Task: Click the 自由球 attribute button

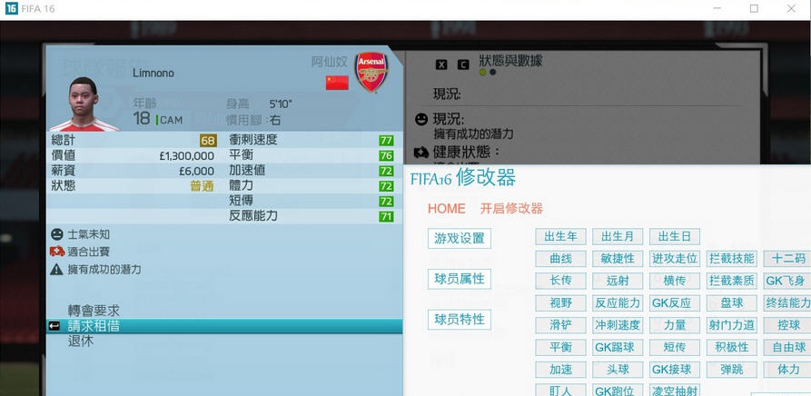Action: (x=787, y=347)
